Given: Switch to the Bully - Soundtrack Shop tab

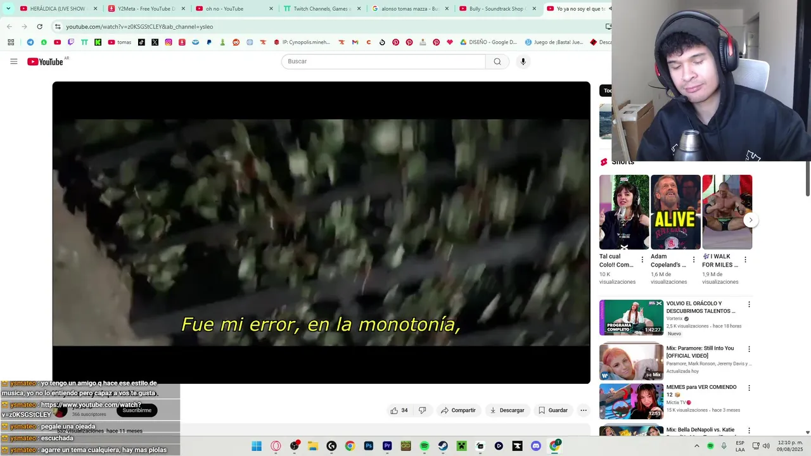Looking at the screenshot, I should 497,9.
